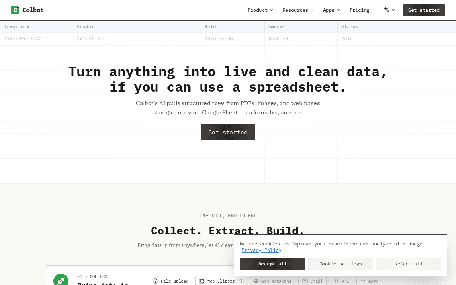Expand the Apps dropdown menu
The height and width of the screenshot is (285, 456).
point(332,10)
